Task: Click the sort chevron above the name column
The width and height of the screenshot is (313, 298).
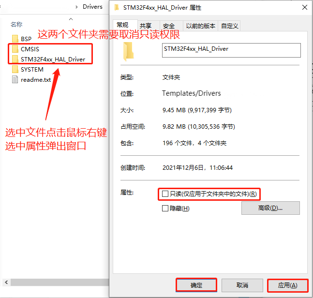Action: (x=71, y=19)
